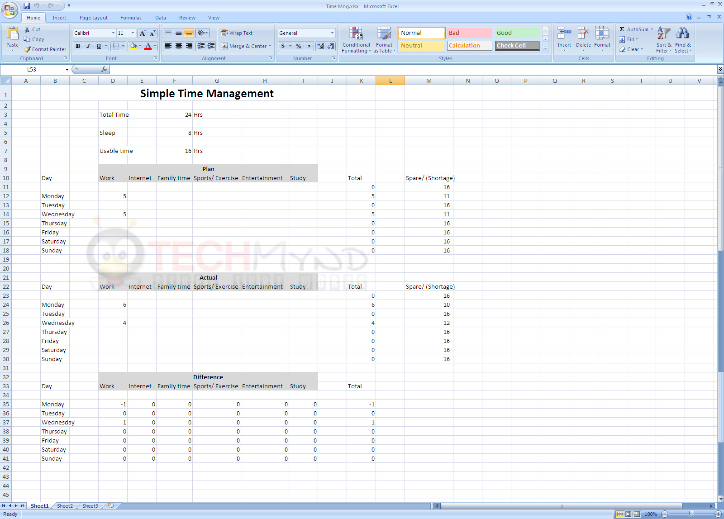Toggle Wrap Text for the selection
The width and height of the screenshot is (724, 519).
[x=237, y=33]
